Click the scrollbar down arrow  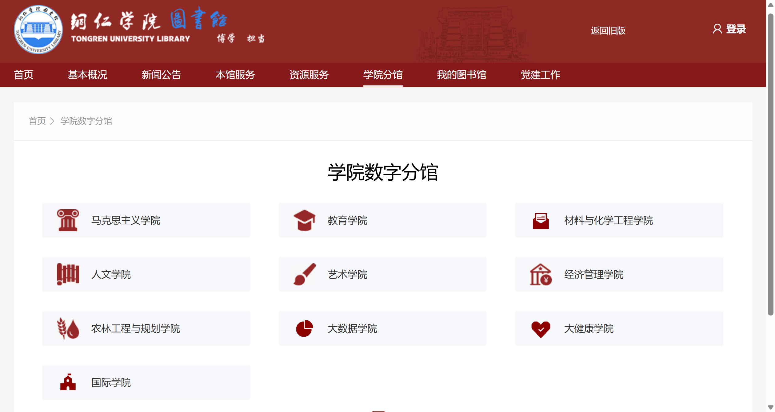point(770,407)
